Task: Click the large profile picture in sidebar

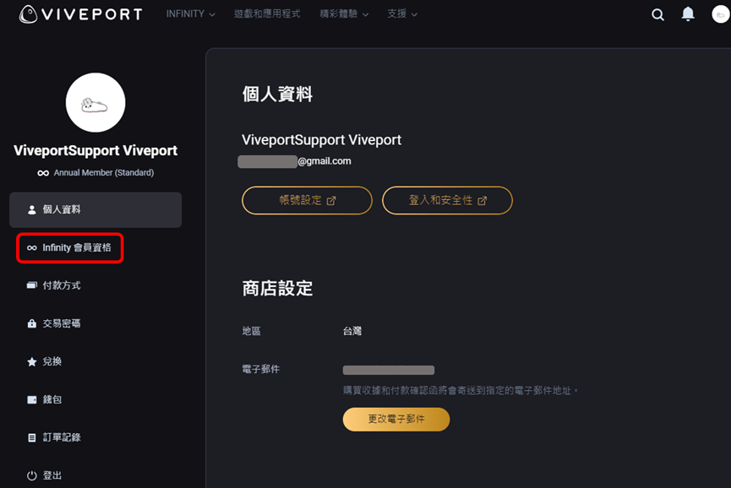Action: [95, 102]
